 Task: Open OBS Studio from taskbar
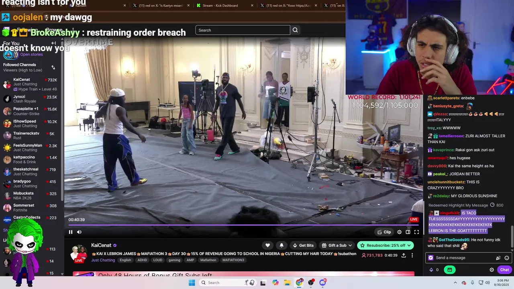[311, 283]
